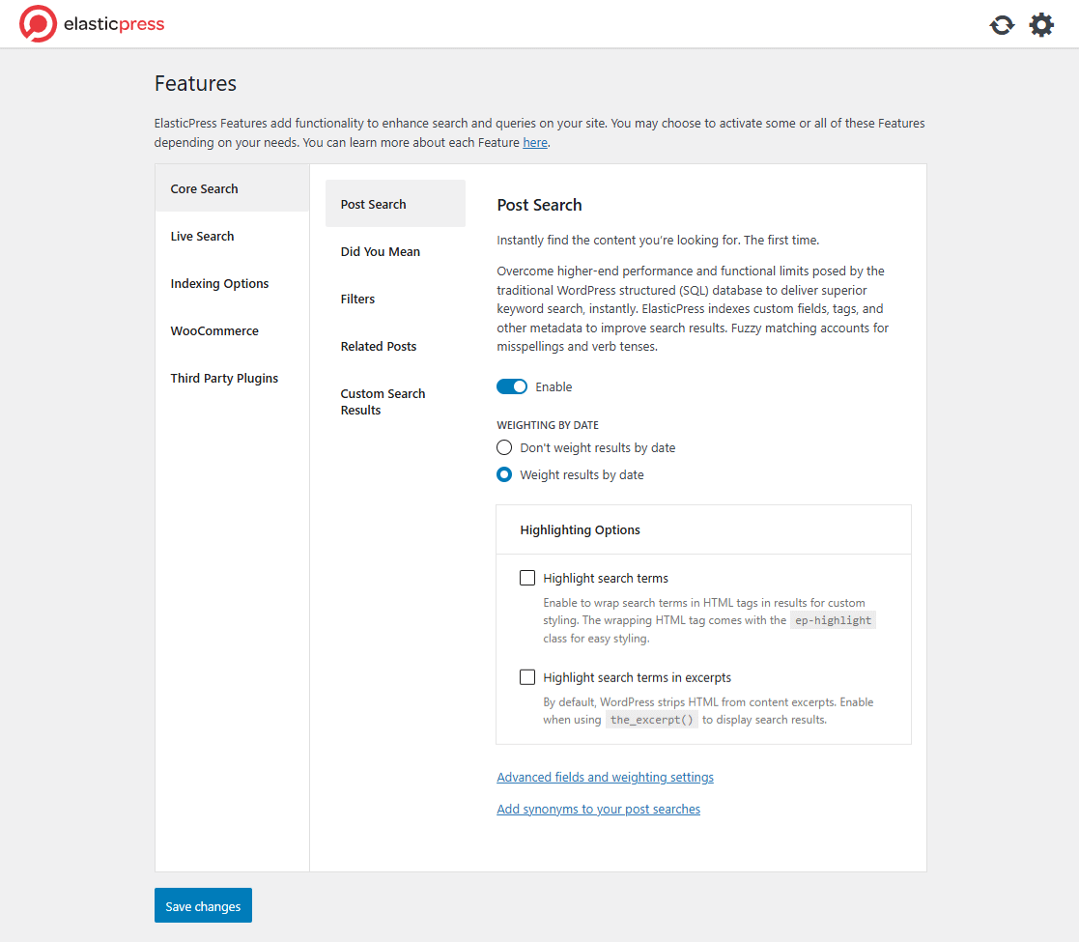Open the settings gear icon

[1041, 25]
